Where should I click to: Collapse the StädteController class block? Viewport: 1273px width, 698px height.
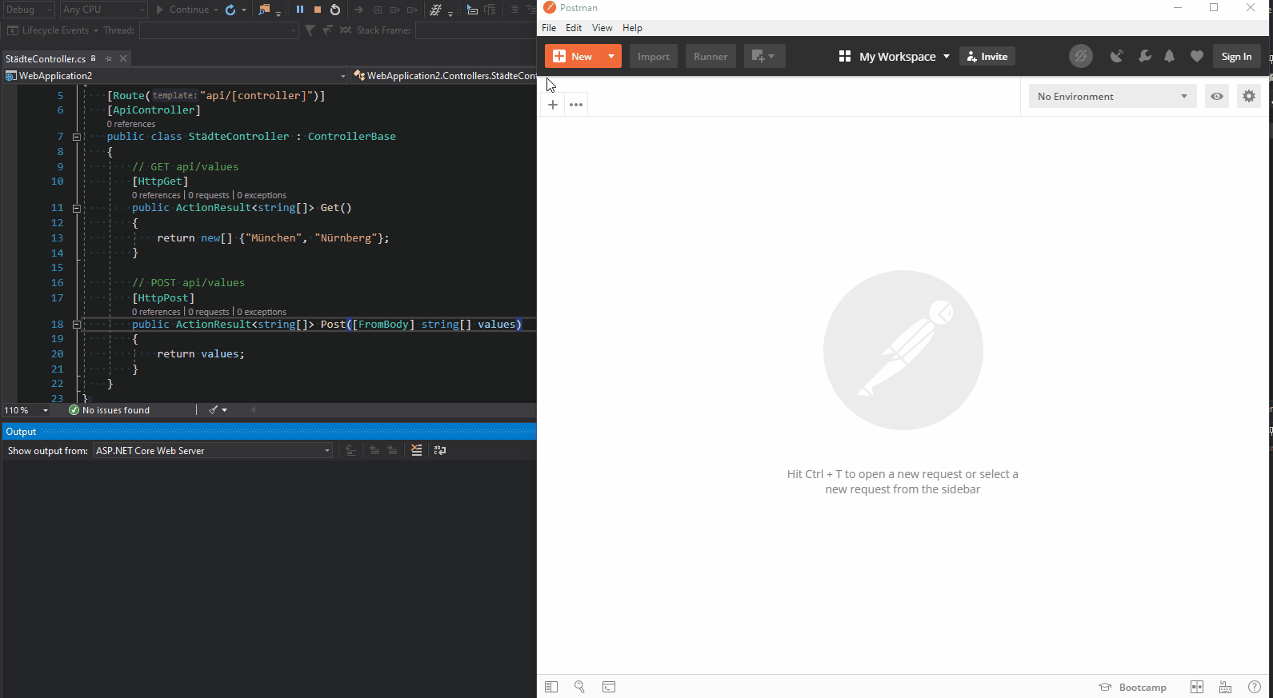point(77,137)
